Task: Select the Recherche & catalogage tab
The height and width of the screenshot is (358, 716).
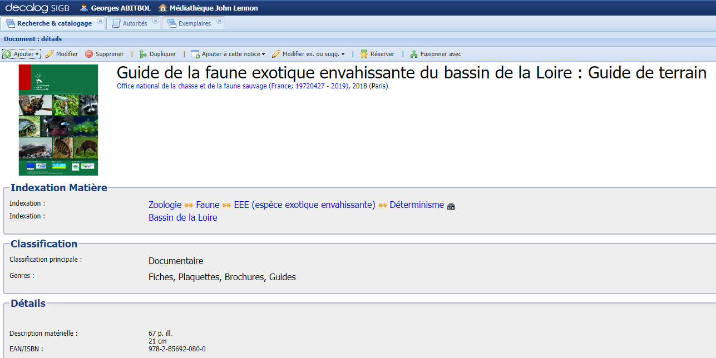Action: [x=53, y=23]
